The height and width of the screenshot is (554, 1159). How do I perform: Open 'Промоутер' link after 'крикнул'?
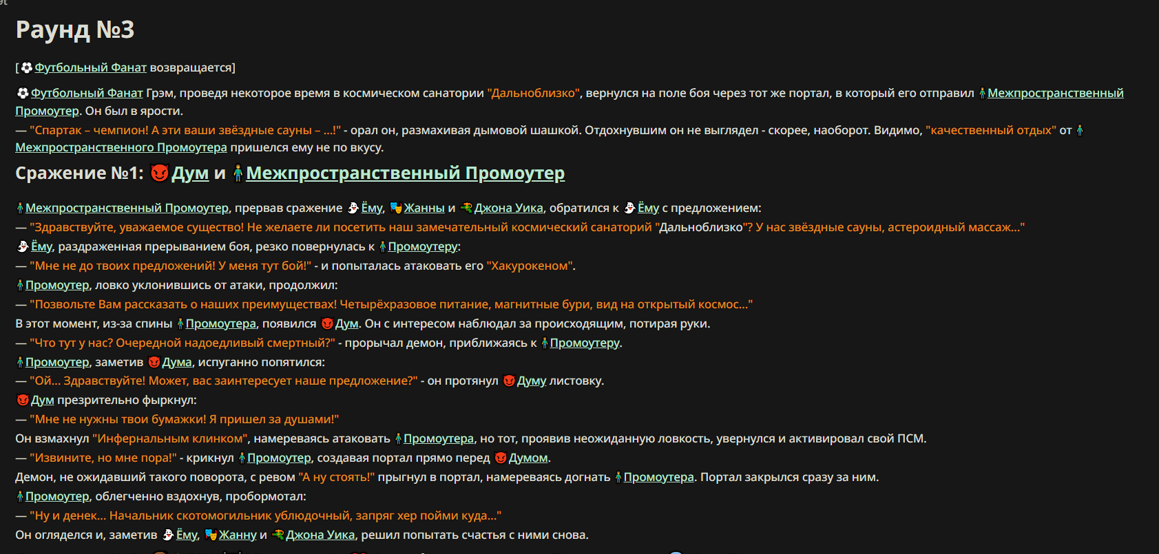click(x=279, y=458)
